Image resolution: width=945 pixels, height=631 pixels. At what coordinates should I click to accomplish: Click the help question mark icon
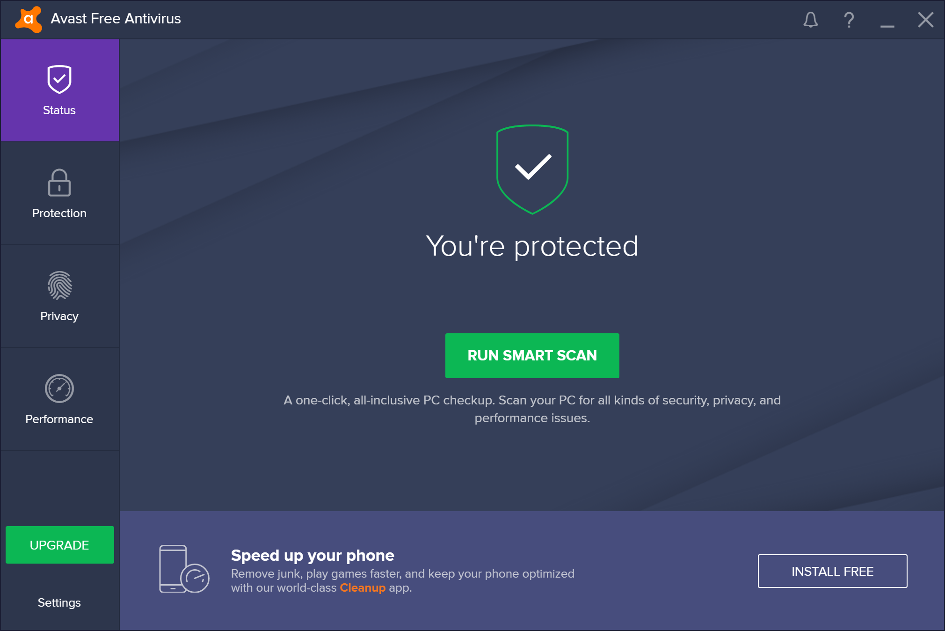[848, 19]
